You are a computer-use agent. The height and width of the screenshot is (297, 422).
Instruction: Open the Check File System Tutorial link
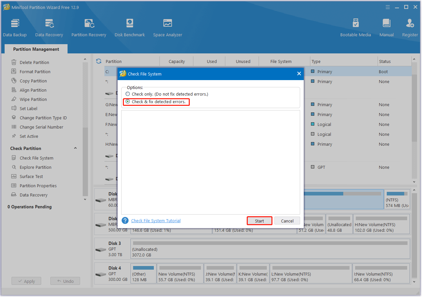(x=155, y=221)
